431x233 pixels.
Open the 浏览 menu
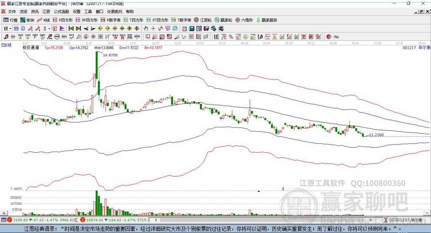(x=24, y=11)
